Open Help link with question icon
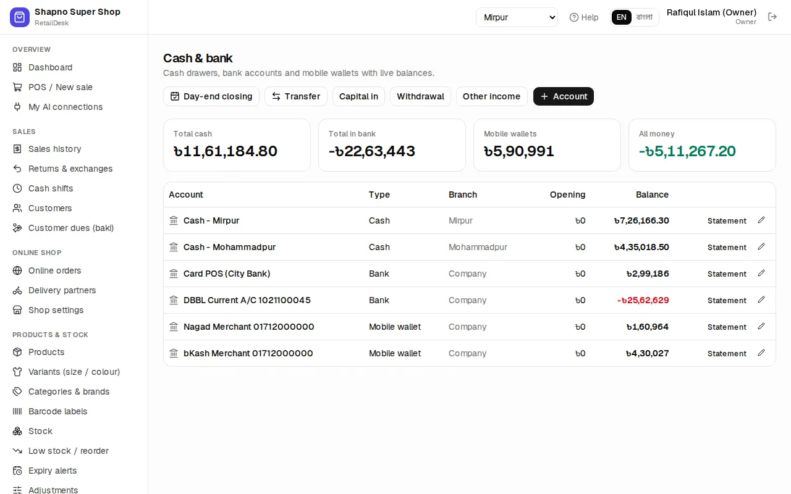791x494 pixels. [584, 17]
